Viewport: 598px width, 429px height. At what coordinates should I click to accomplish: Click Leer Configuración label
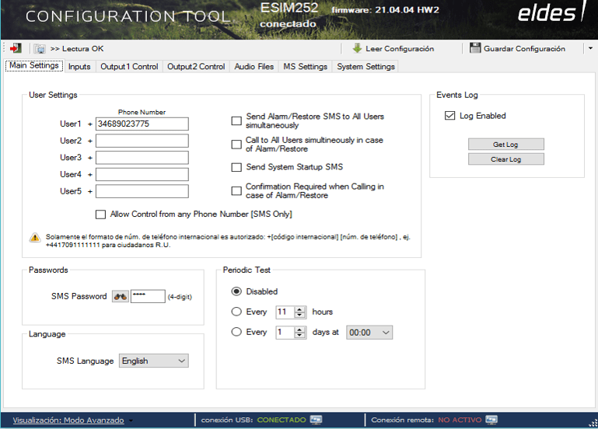click(400, 49)
